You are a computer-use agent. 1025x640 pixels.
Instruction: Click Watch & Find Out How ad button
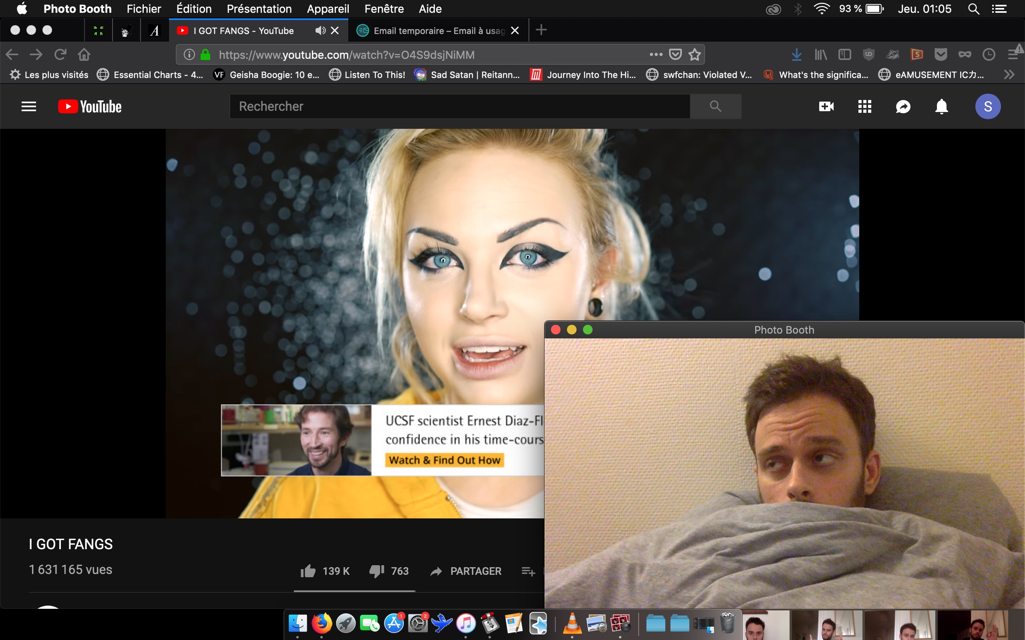(x=444, y=460)
